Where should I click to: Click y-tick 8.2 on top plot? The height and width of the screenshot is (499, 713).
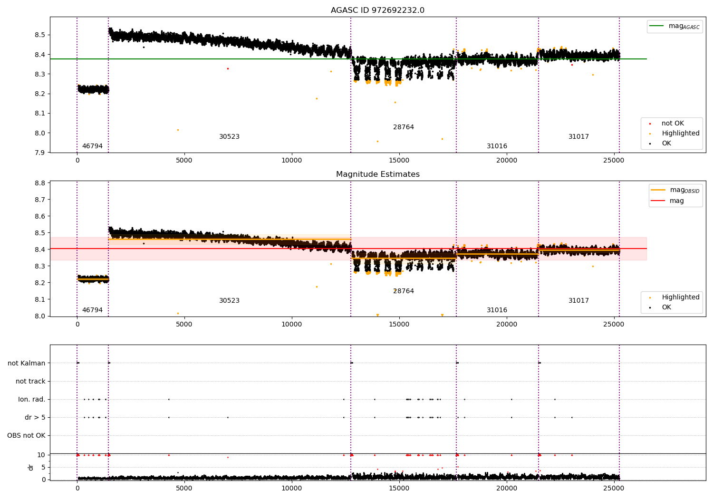point(40,94)
